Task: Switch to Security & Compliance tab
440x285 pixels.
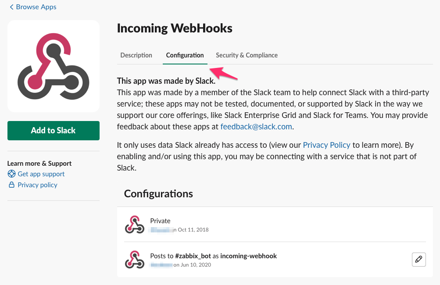Action: coord(247,55)
